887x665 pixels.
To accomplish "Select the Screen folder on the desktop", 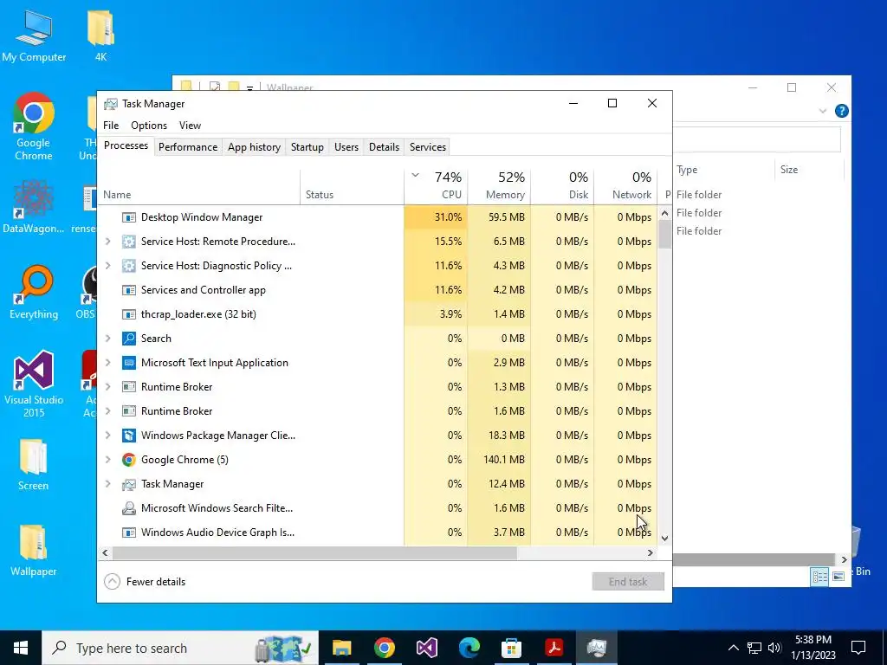I will click(34, 465).
